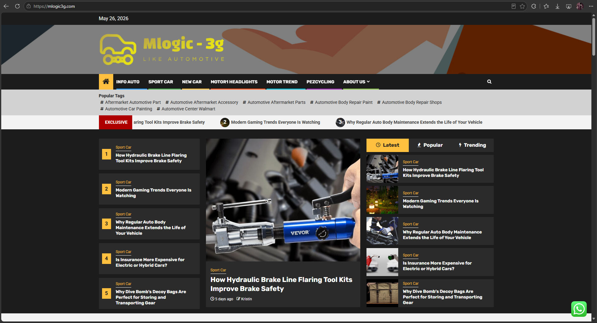Open the browser downloads icon
This screenshot has height=323, width=597.
(557, 6)
